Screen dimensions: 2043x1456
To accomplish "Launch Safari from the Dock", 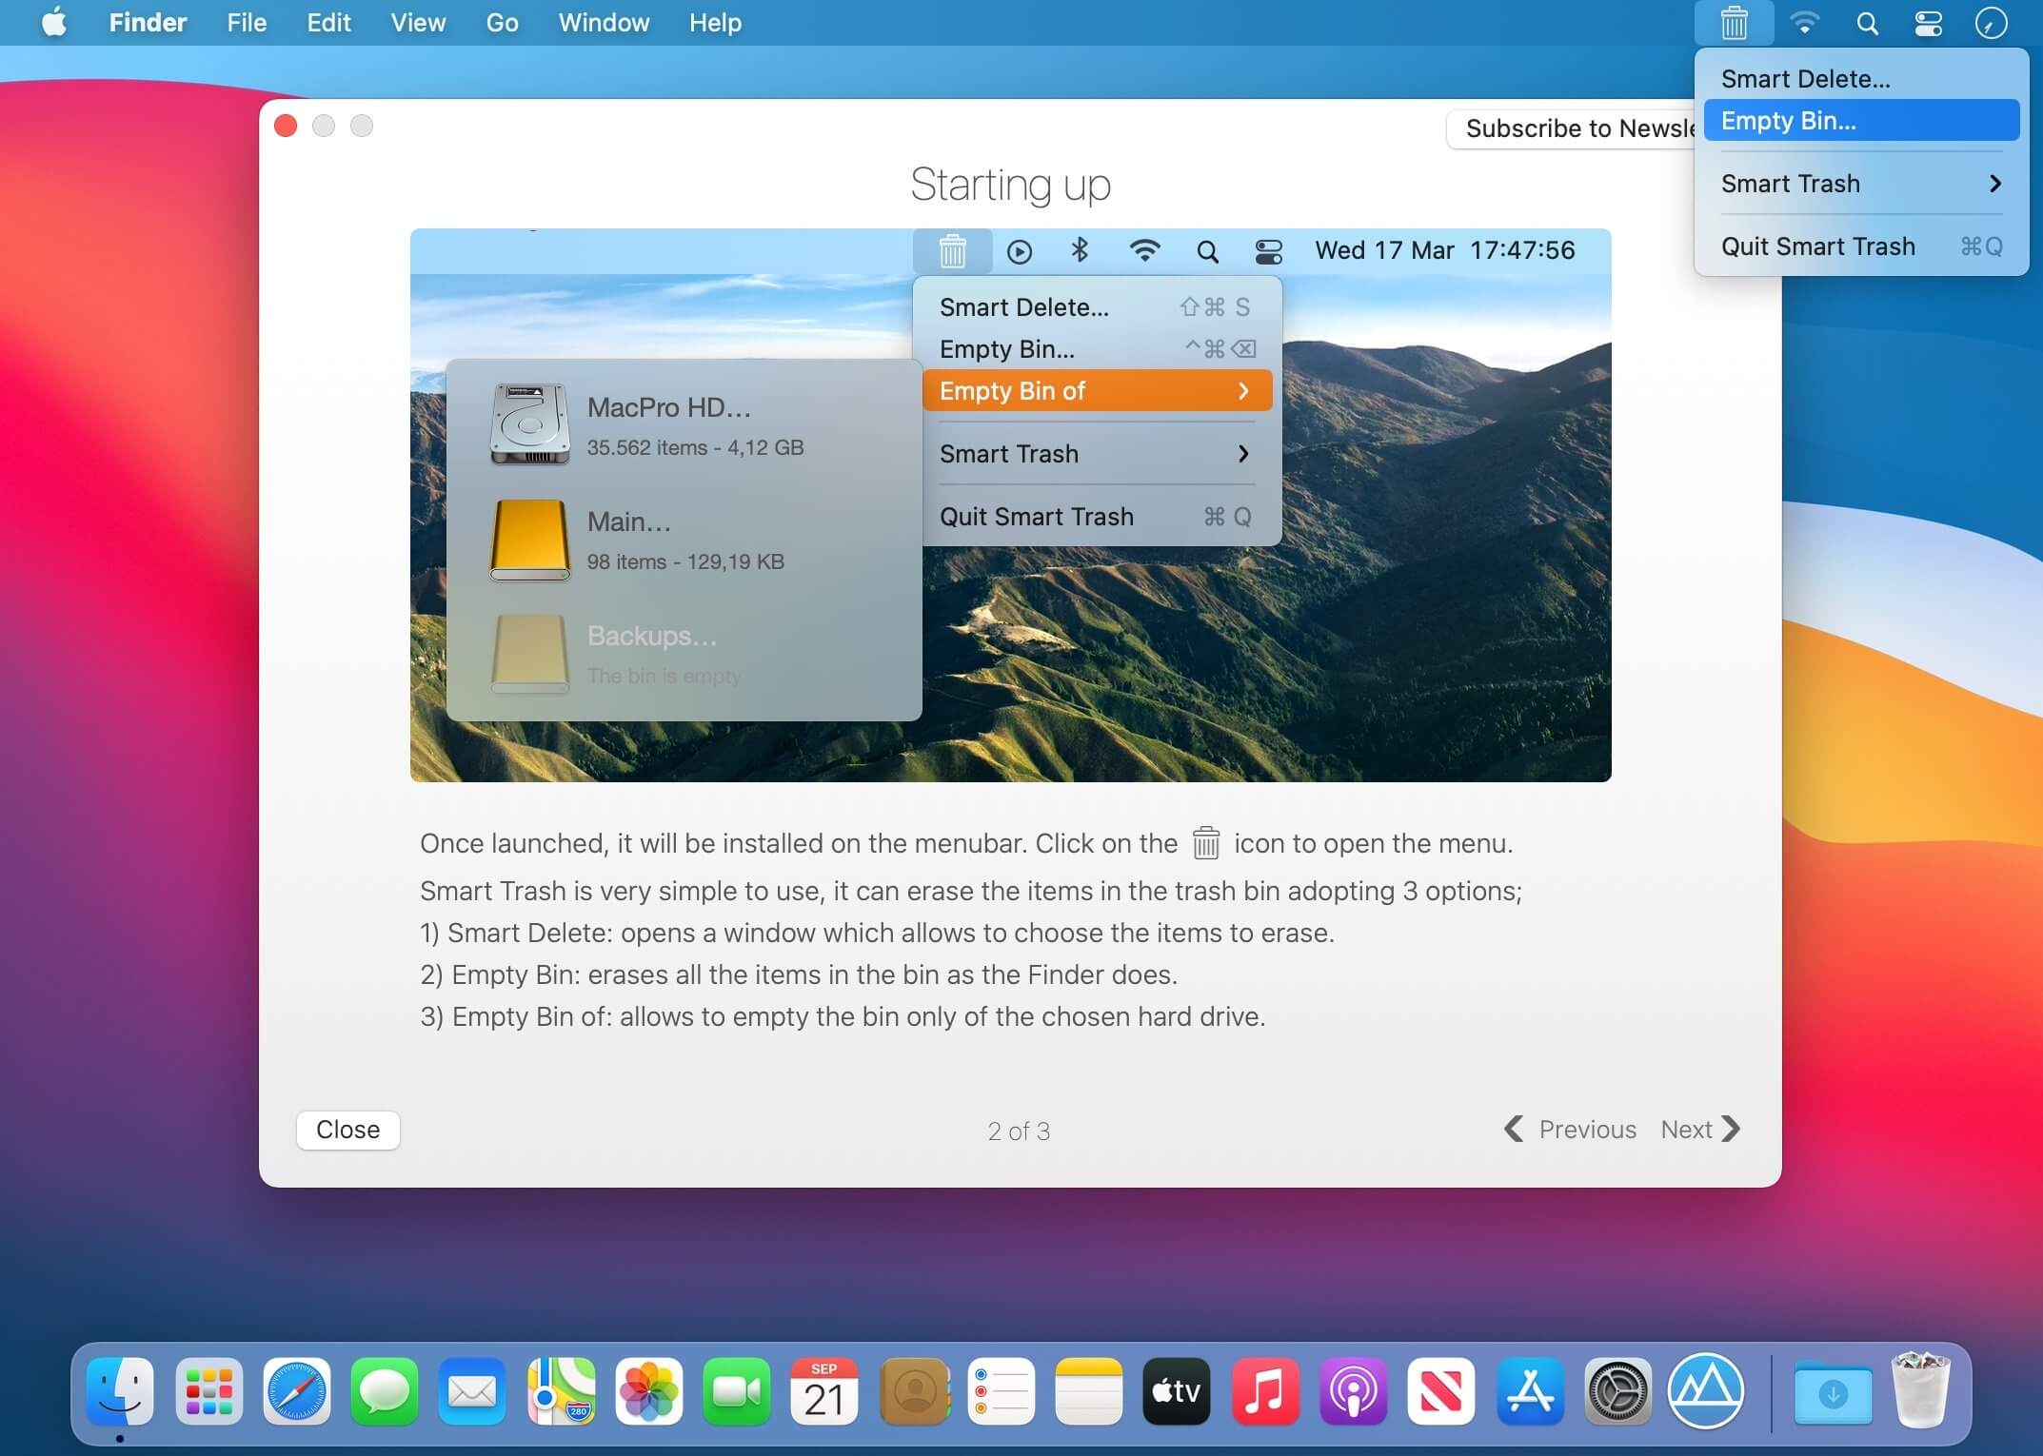I will tap(296, 1391).
